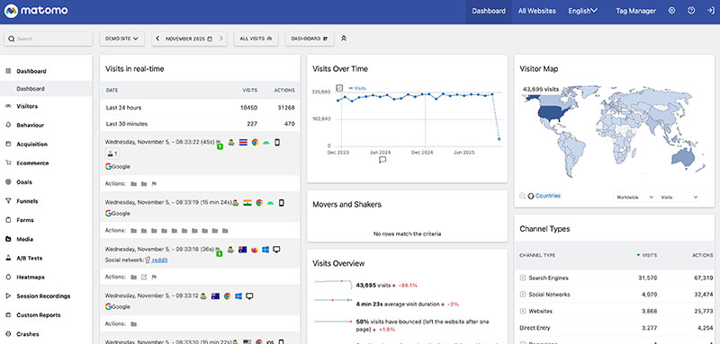
Task: Click the flag action icon of 08:33:22 visit
Action: coord(154,184)
